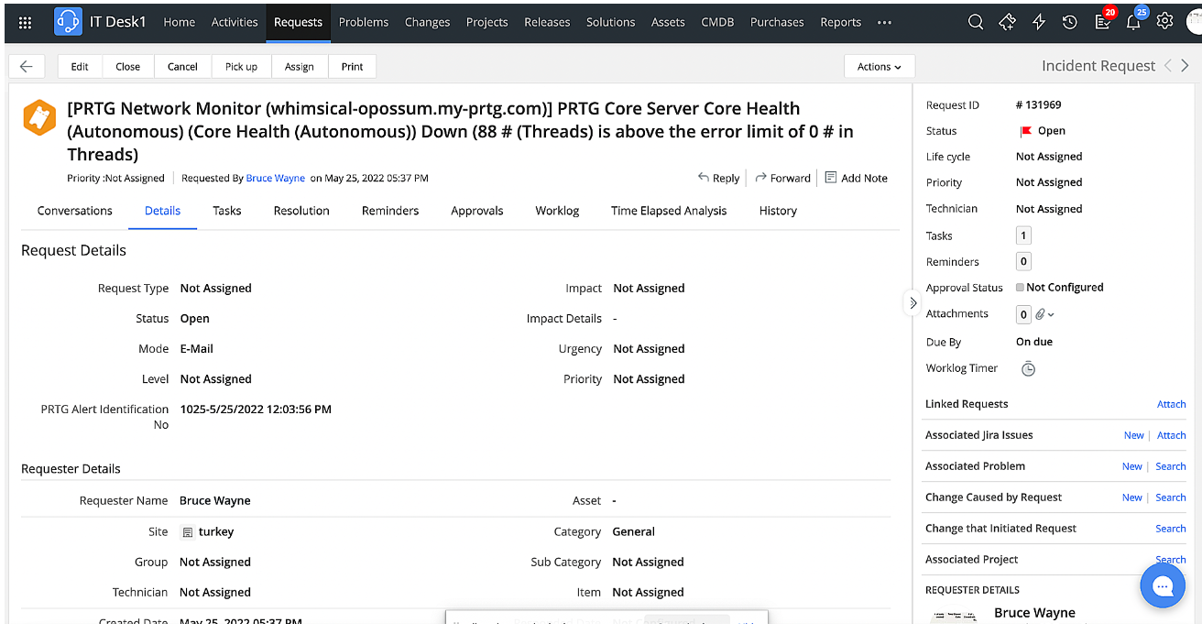1202x634 pixels.
Task: Show more modules via three-dots menu
Action: [x=884, y=22]
